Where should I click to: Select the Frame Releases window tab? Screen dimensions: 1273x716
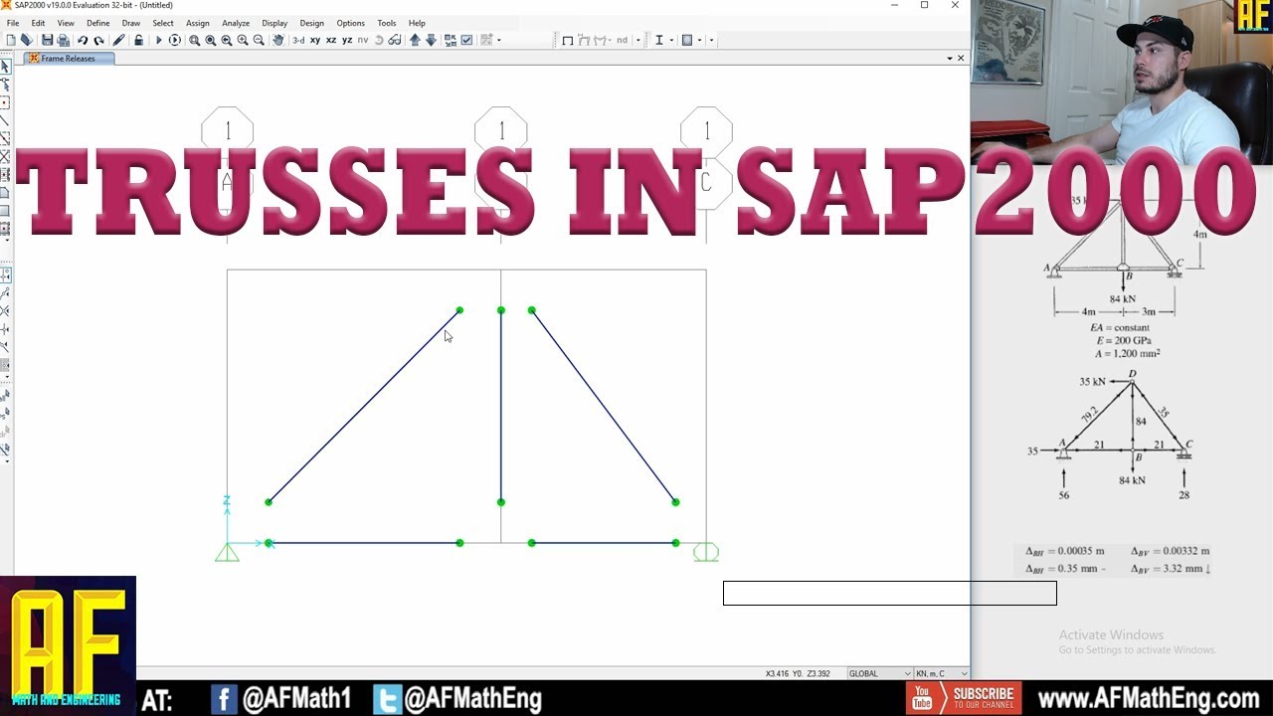69,59
